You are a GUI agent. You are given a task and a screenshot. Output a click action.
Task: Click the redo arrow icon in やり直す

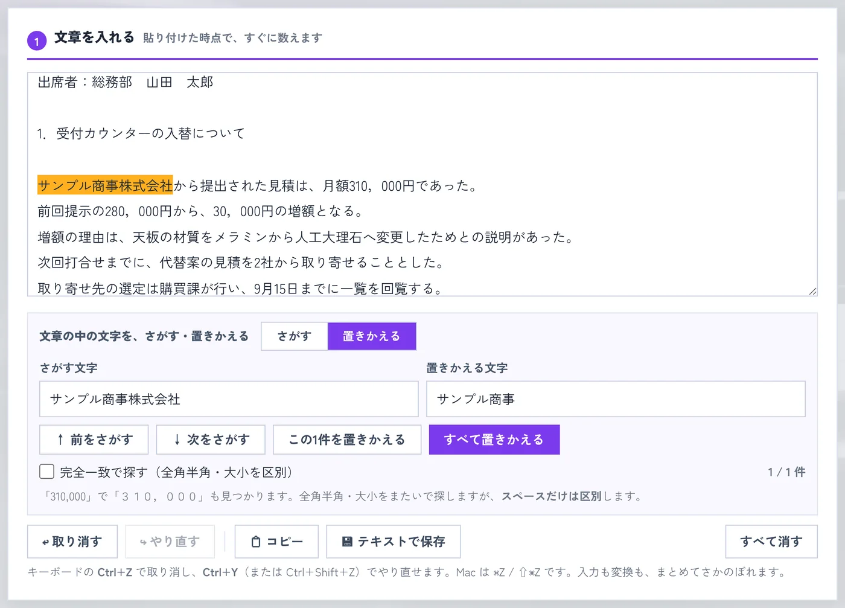(x=143, y=542)
